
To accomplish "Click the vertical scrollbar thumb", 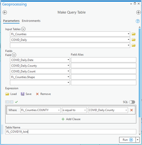I will 140,73.
